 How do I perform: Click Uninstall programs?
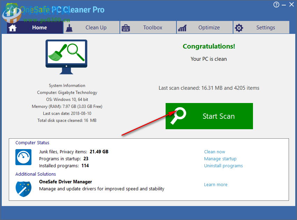point(223,166)
